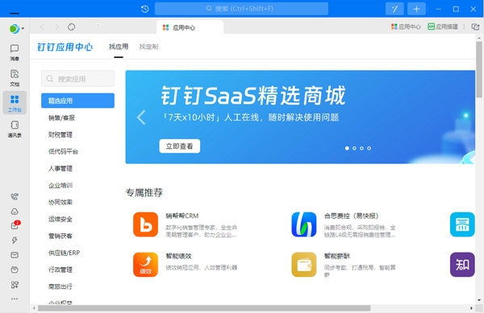Screen dimensions: 484x313
Task: Open the three-dots more menu in sidebar
Action: coord(15,299)
